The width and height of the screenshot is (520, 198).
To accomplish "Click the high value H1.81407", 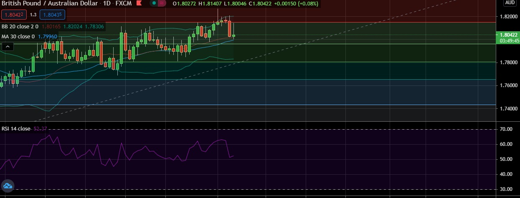I will pyautogui.click(x=210, y=4).
